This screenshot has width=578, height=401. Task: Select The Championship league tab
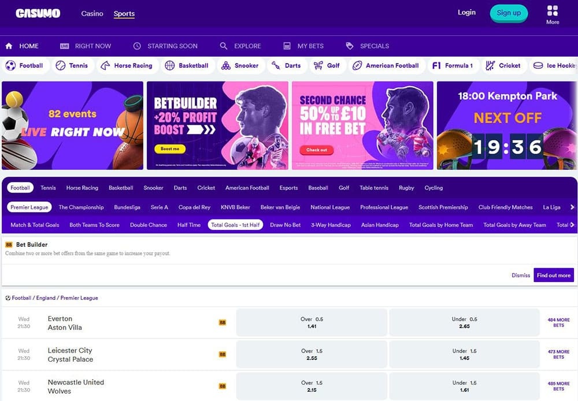pos(81,207)
